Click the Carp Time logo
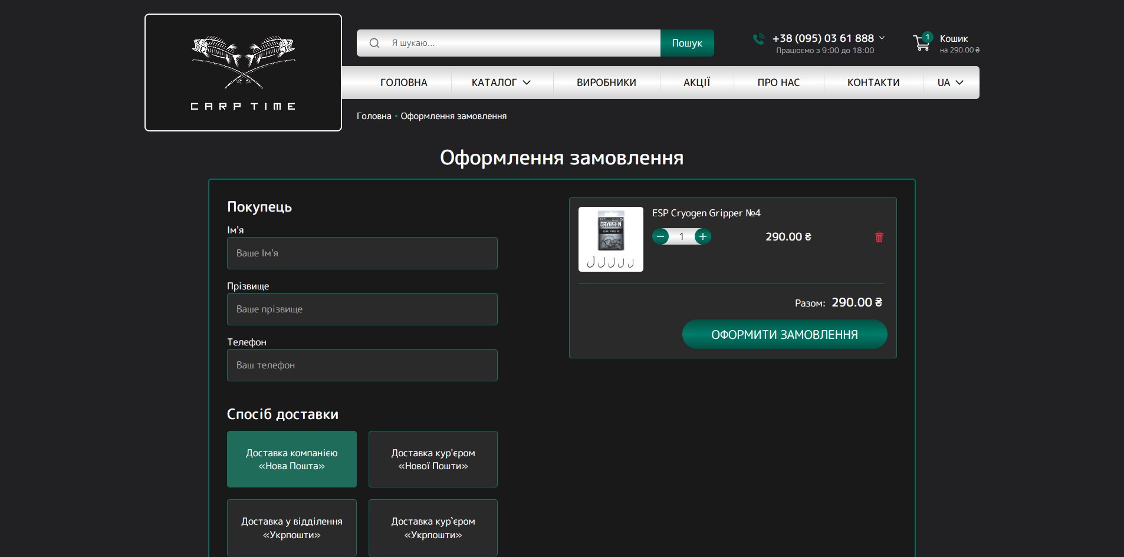 243,72
